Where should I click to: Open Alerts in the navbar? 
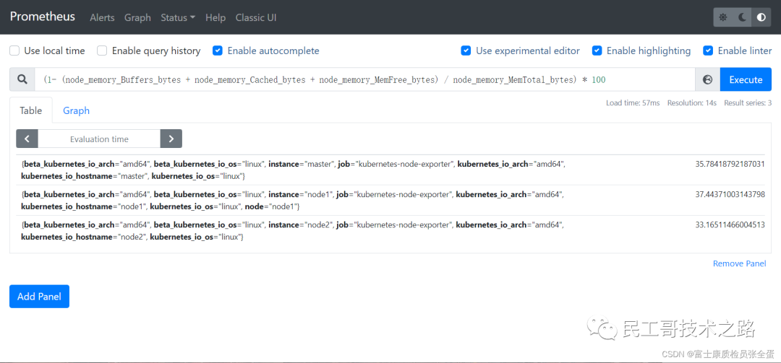(102, 17)
